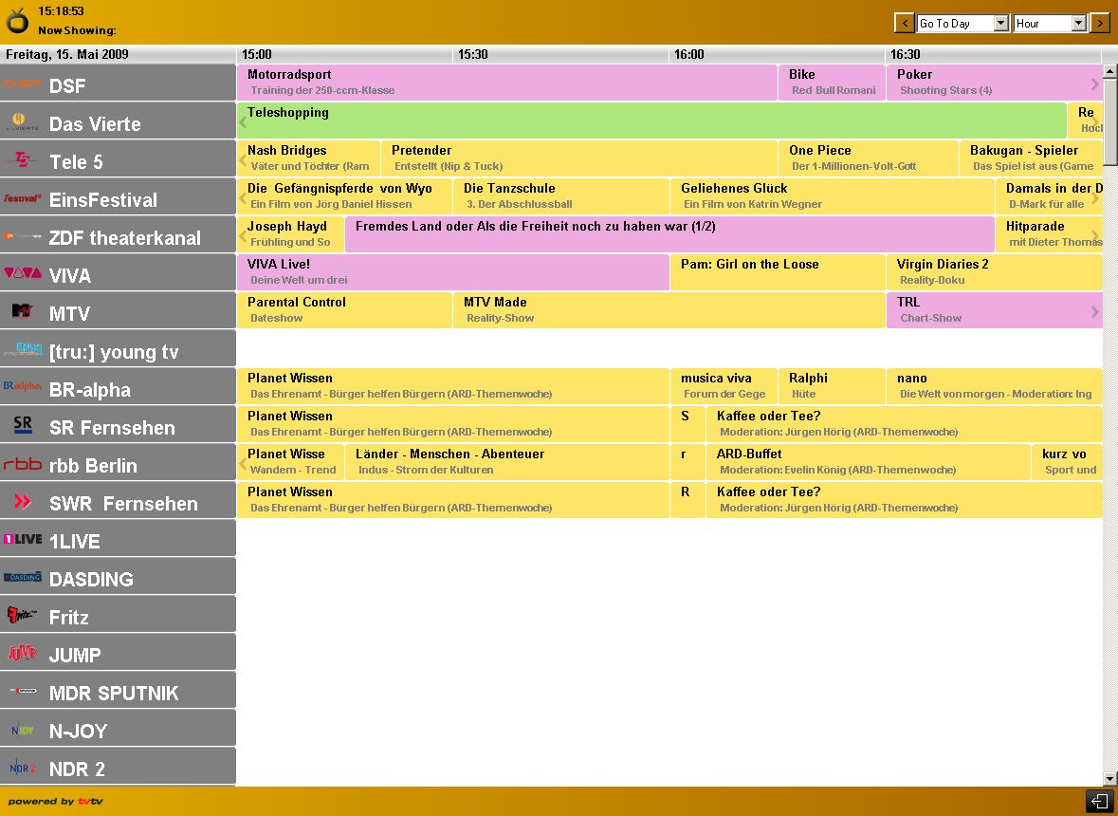Click the 15:30 time header

[473, 54]
